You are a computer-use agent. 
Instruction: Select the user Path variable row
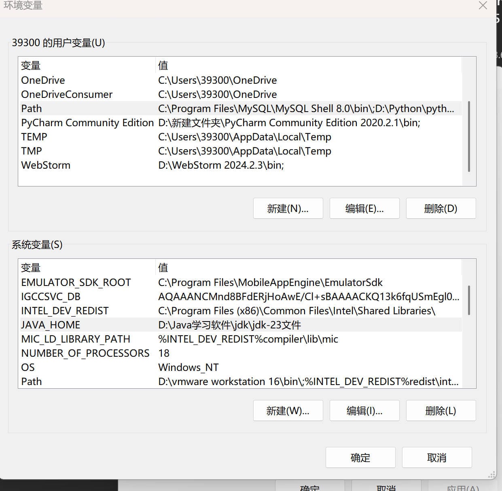pyautogui.click(x=32, y=108)
